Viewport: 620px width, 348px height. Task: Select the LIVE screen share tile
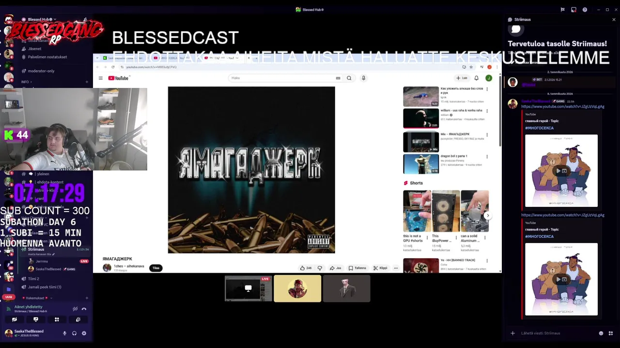248,289
